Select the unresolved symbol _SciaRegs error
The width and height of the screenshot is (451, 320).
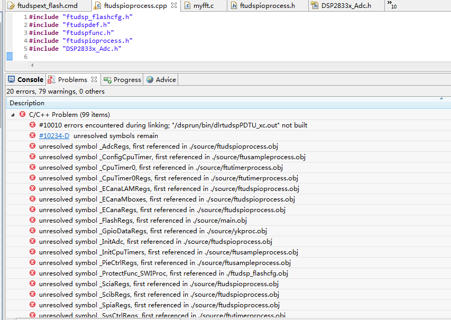228,284
